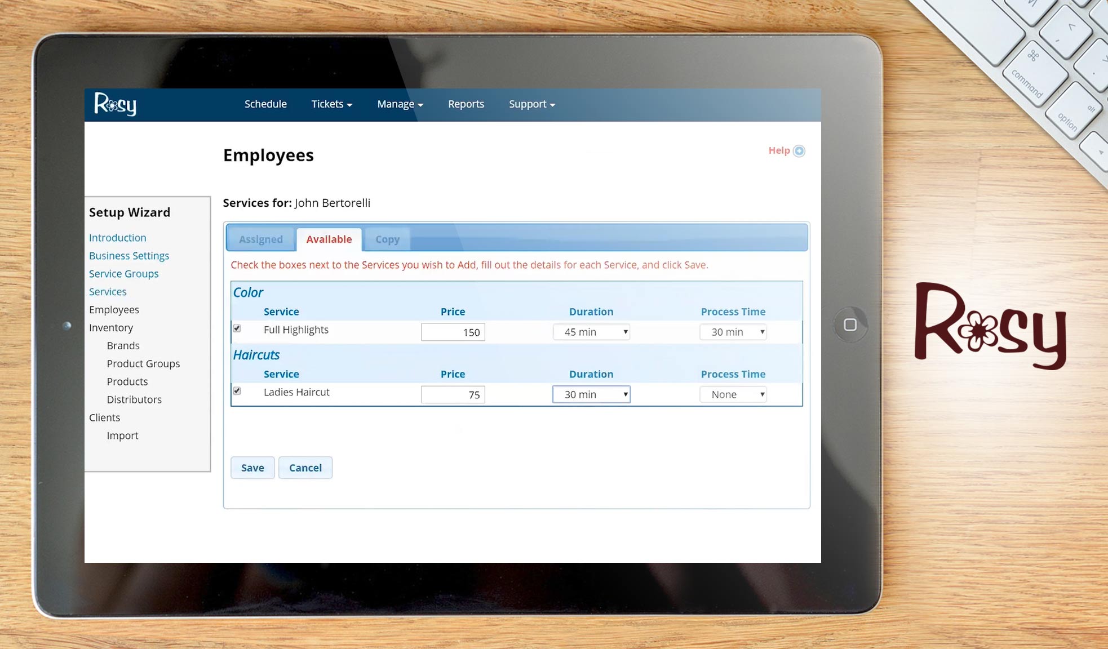Screen dimensions: 1108x649
Task: Set a process time for Ladies Haircut's 30 min dropdown
Action: coord(591,394)
